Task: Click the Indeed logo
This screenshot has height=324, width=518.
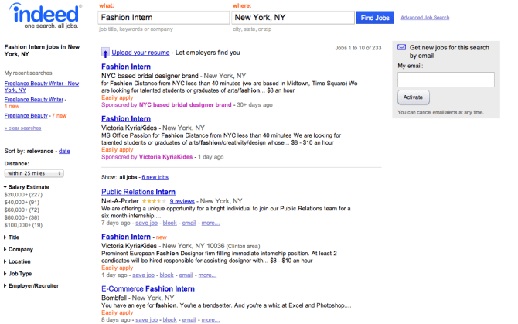Action: click(42, 16)
